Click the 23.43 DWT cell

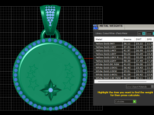click(x=140, y=68)
